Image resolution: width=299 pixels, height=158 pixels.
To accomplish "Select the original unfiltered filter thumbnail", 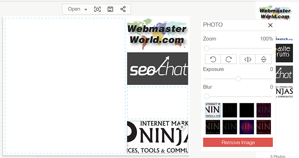I will coord(213,110).
